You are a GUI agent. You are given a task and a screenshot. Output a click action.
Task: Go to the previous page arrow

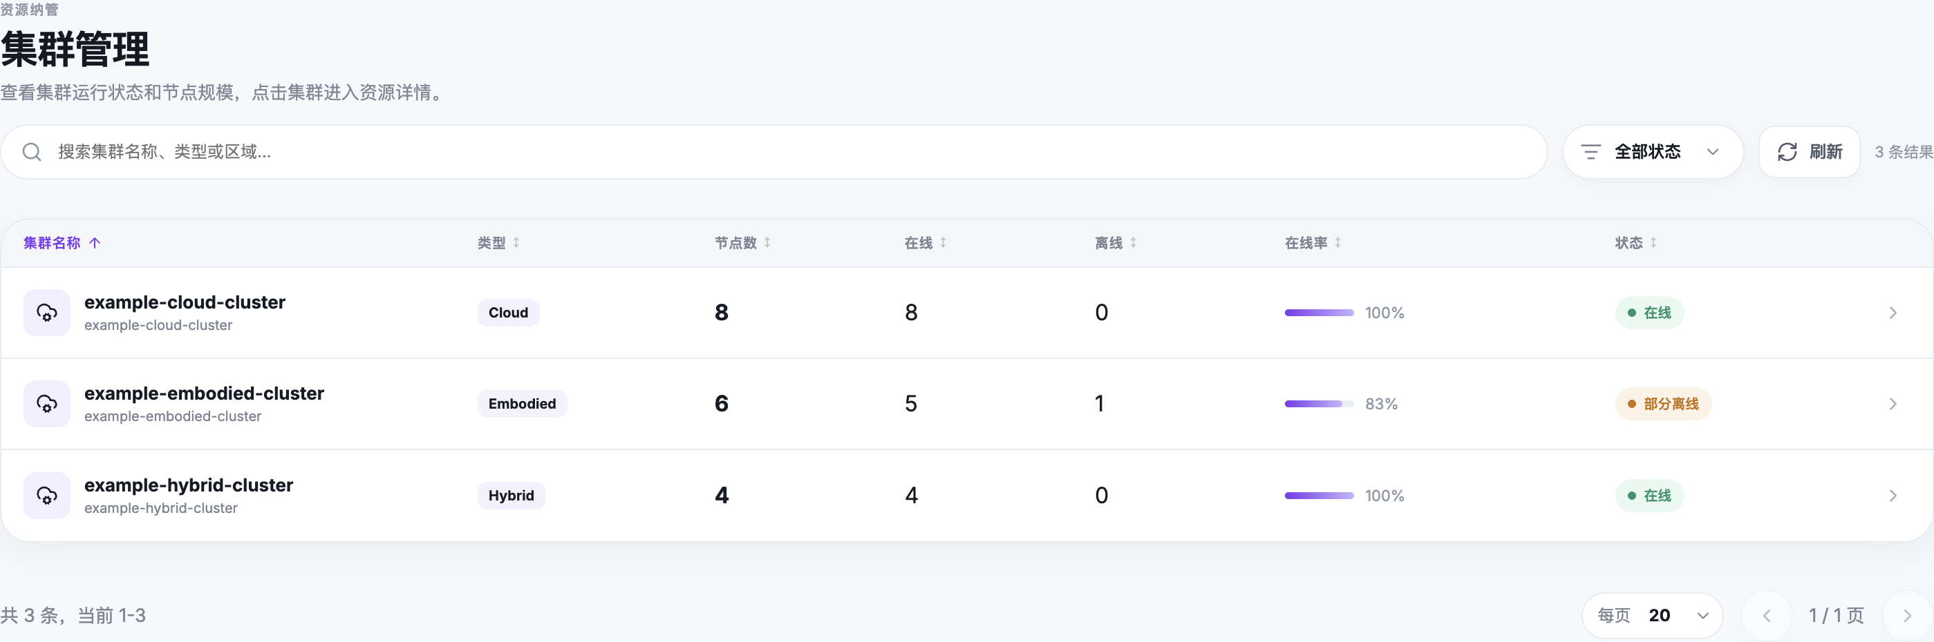[1767, 616]
